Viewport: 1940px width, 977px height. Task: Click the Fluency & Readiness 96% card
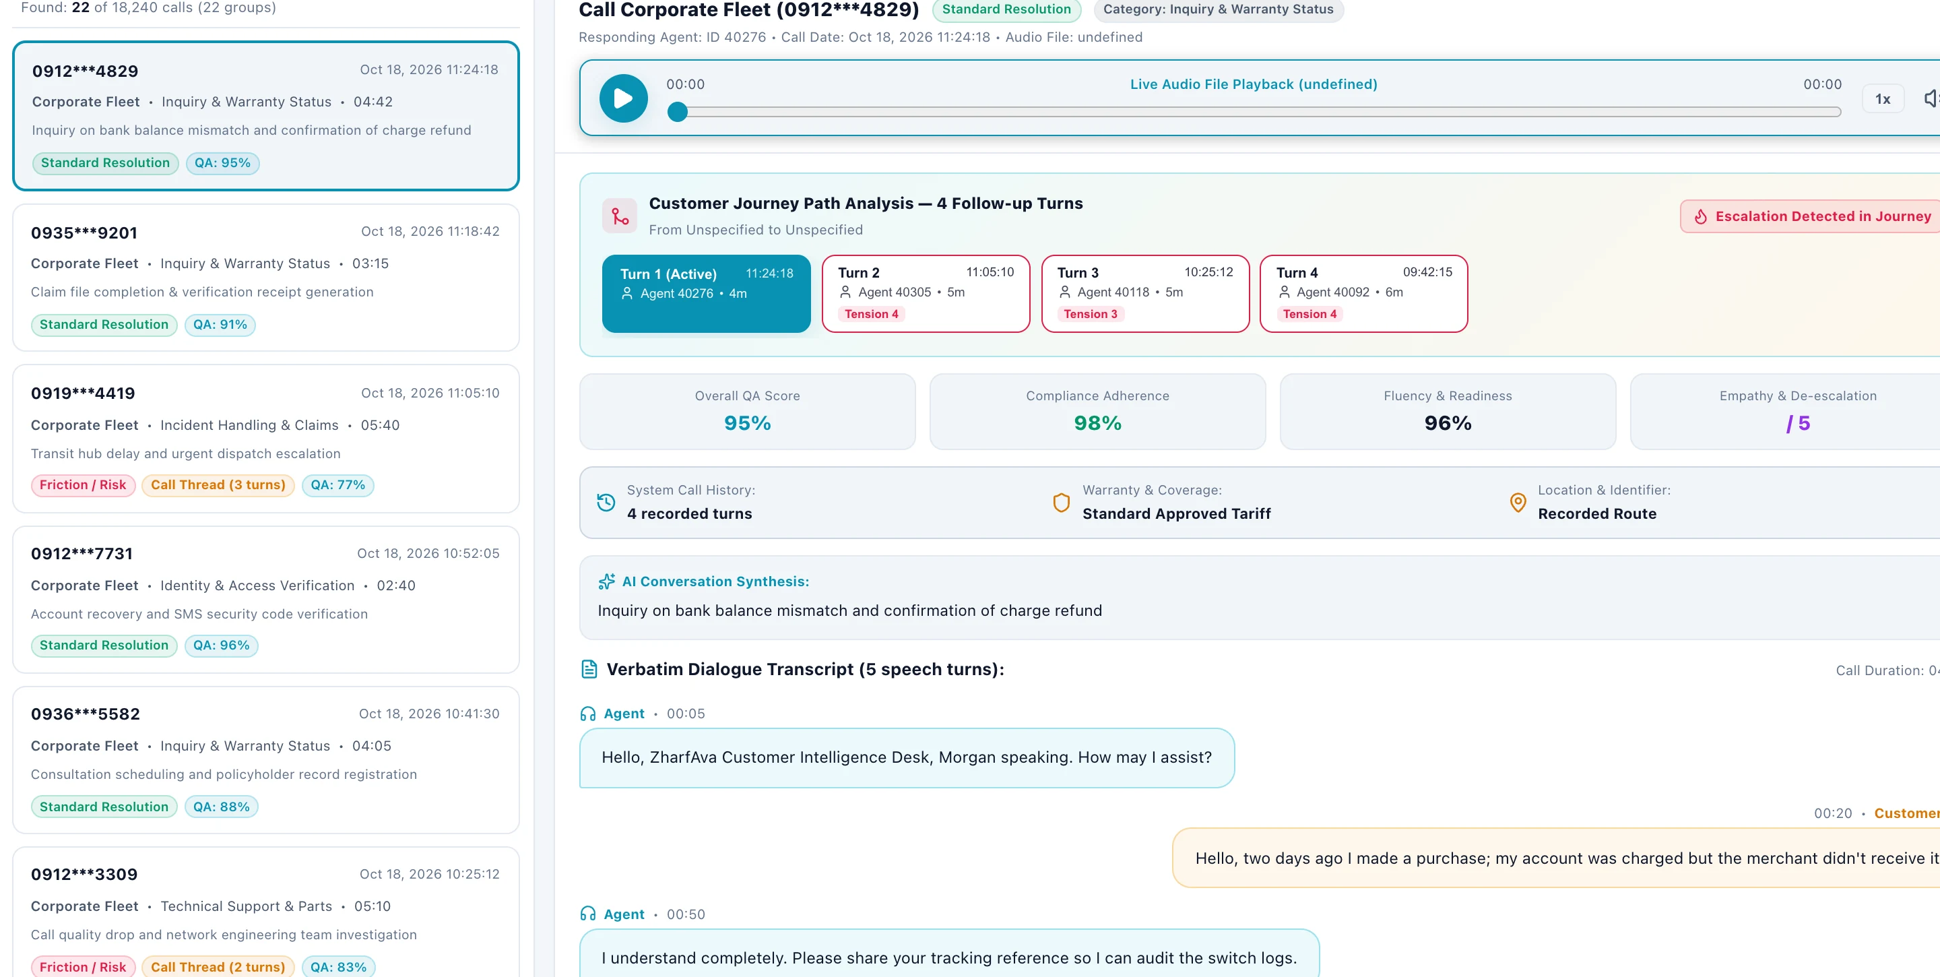click(1448, 412)
